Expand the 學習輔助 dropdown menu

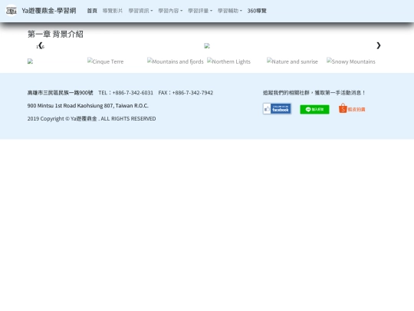point(230,11)
